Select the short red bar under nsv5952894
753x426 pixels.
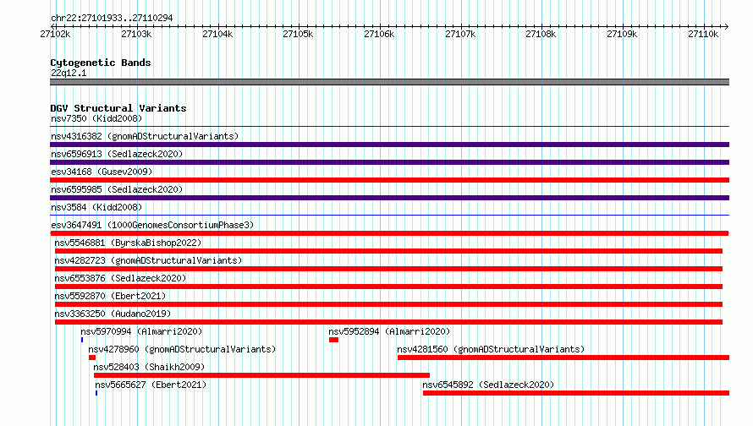point(333,340)
